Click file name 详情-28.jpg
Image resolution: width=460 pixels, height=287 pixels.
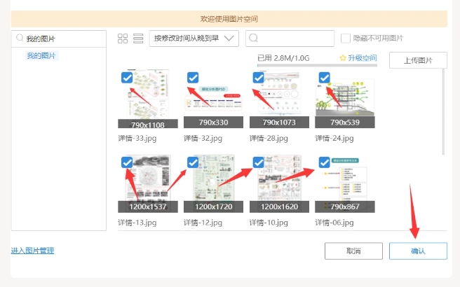[x=269, y=138]
